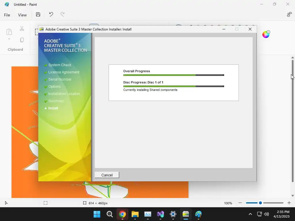
Task: Click 'Currently installing Shared components' status text
Action: 150,90
